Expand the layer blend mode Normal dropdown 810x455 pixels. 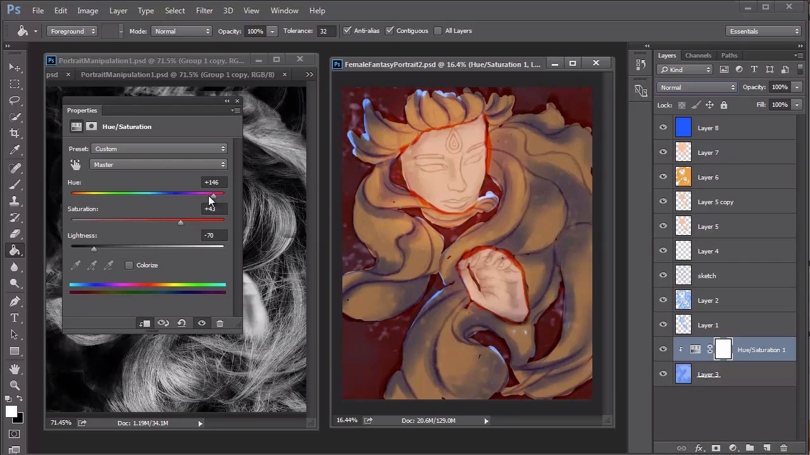pos(697,87)
